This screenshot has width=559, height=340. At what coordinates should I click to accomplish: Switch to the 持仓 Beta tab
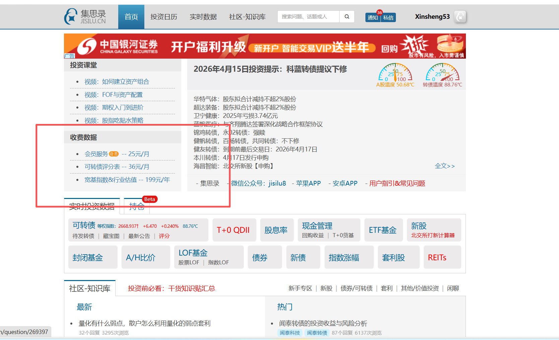pyautogui.click(x=137, y=206)
